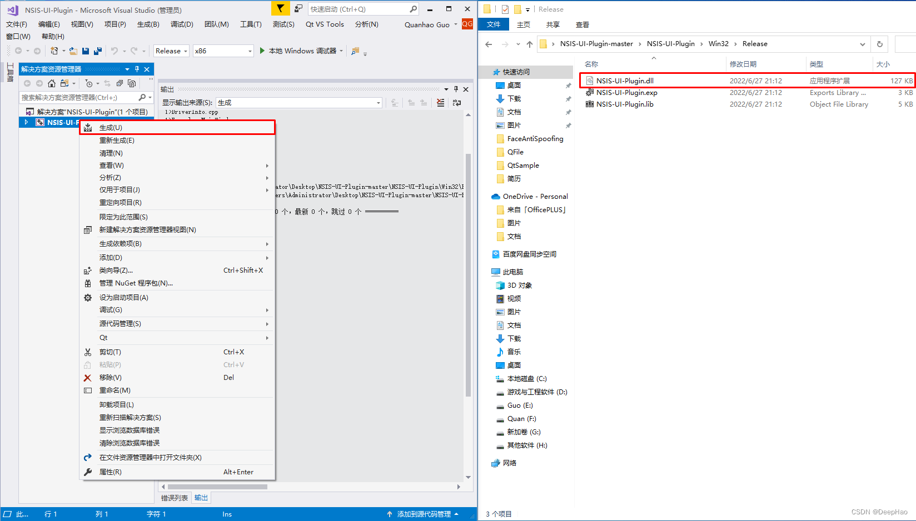The width and height of the screenshot is (916, 521).
Task: Select 重新生成(E) in the context menu
Action: 177,141
